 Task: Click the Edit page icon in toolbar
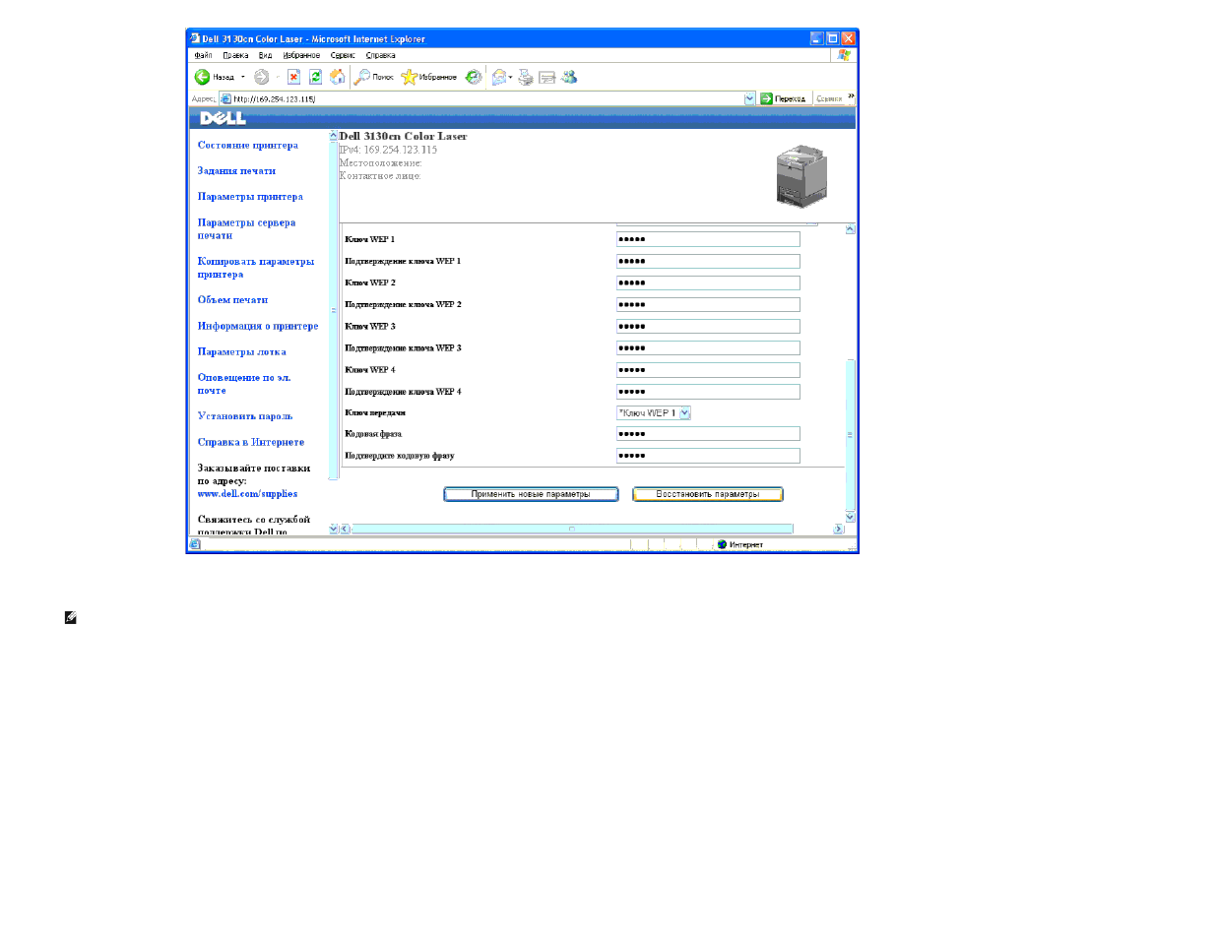point(547,77)
